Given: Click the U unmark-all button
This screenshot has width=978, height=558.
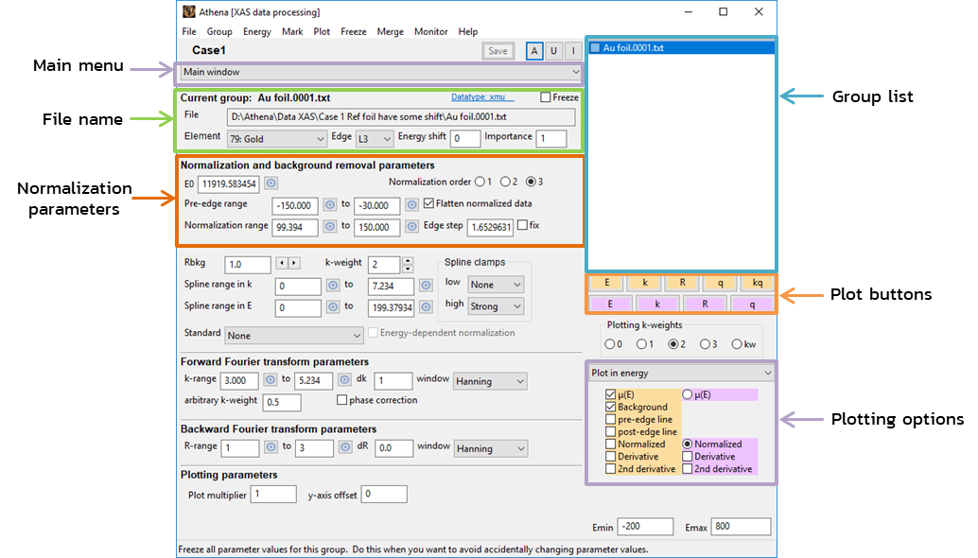Looking at the screenshot, I should (553, 51).
